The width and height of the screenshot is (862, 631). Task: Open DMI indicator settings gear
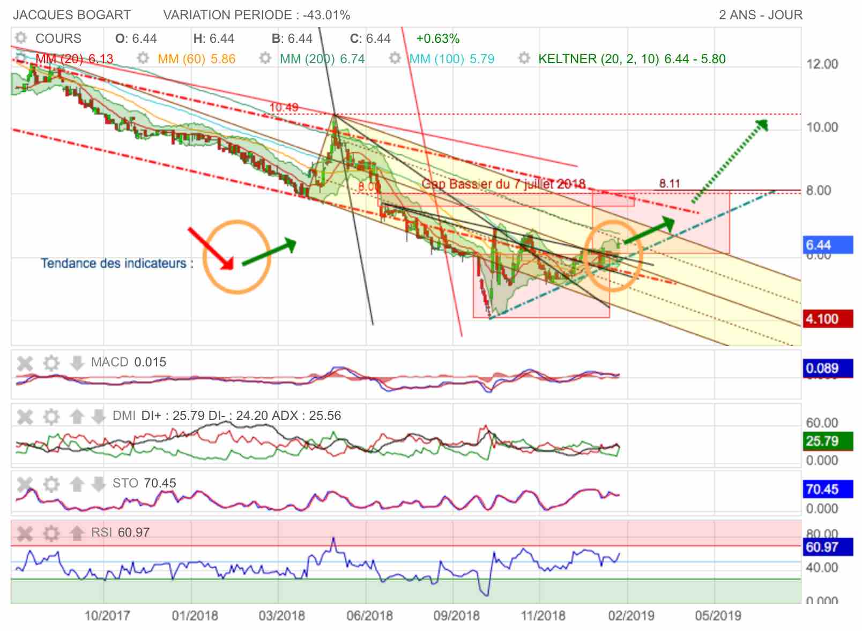coord(51,416)
